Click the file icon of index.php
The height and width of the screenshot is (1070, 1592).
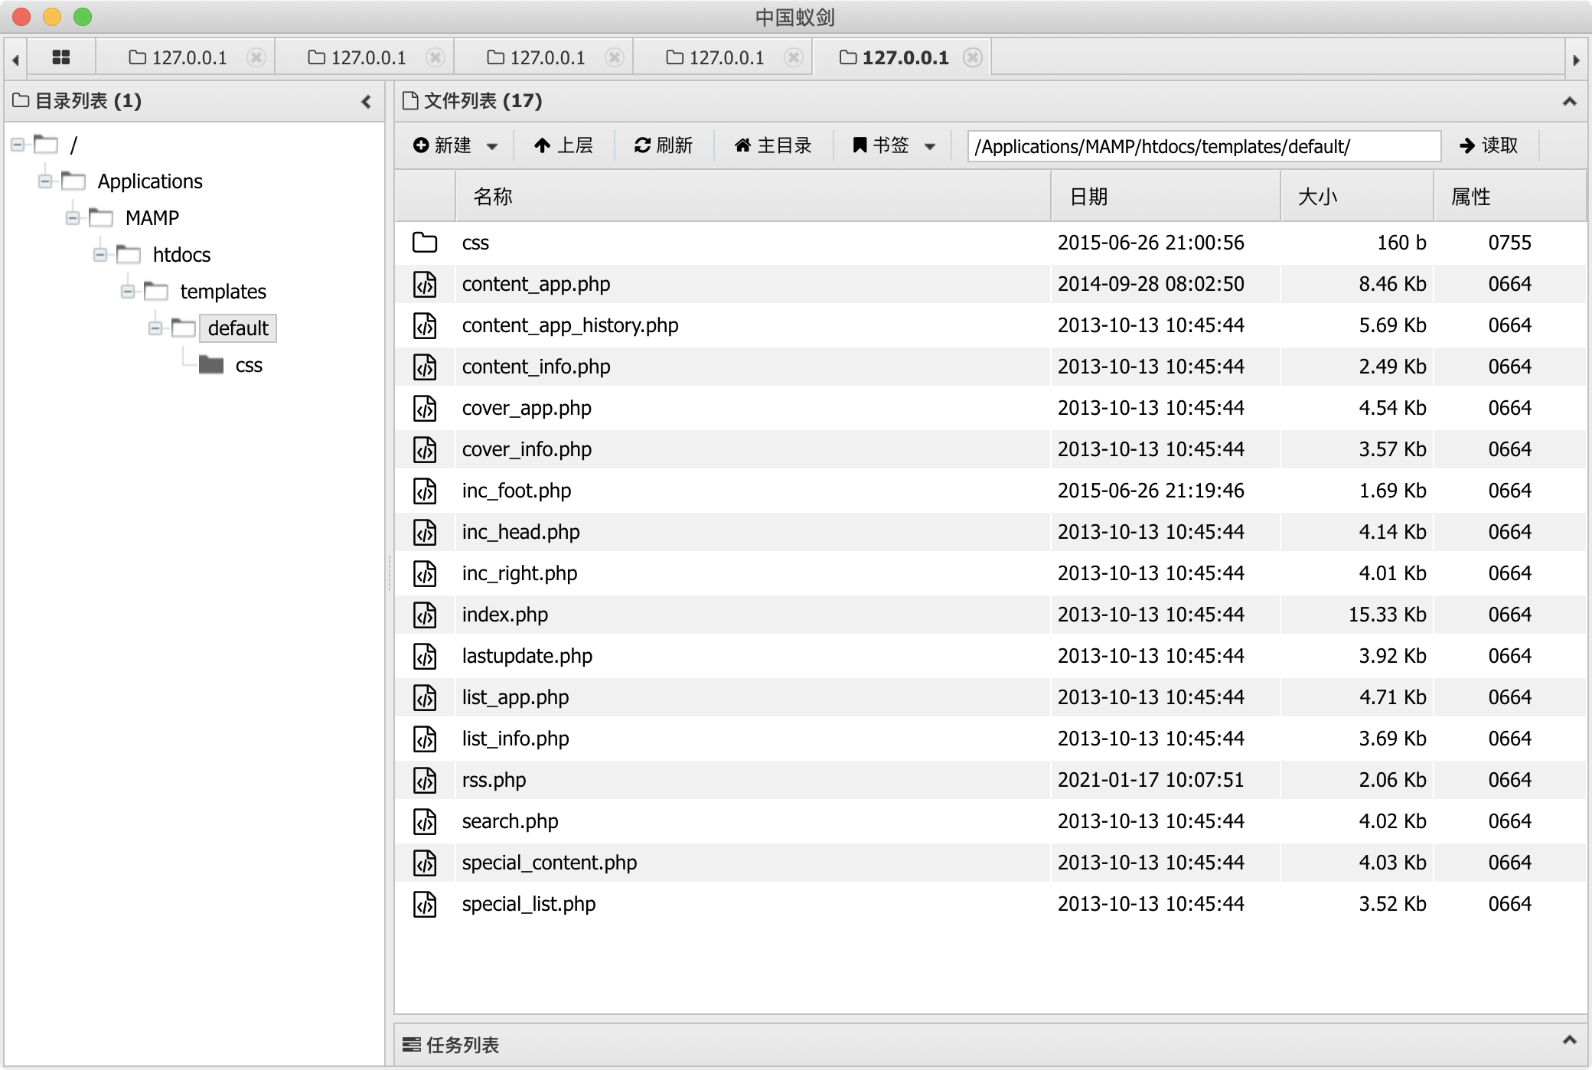(x=425, y=615)
